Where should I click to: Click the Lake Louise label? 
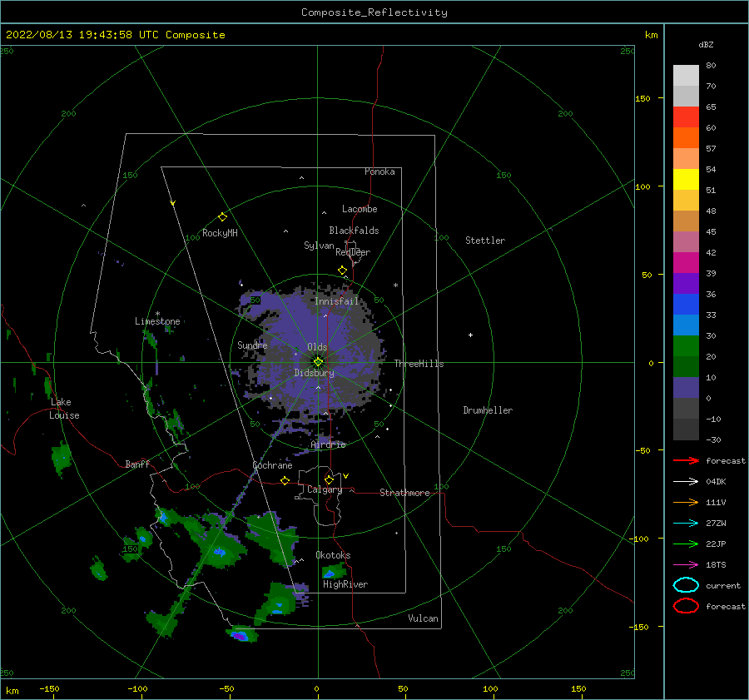click(x=64, y=409)
